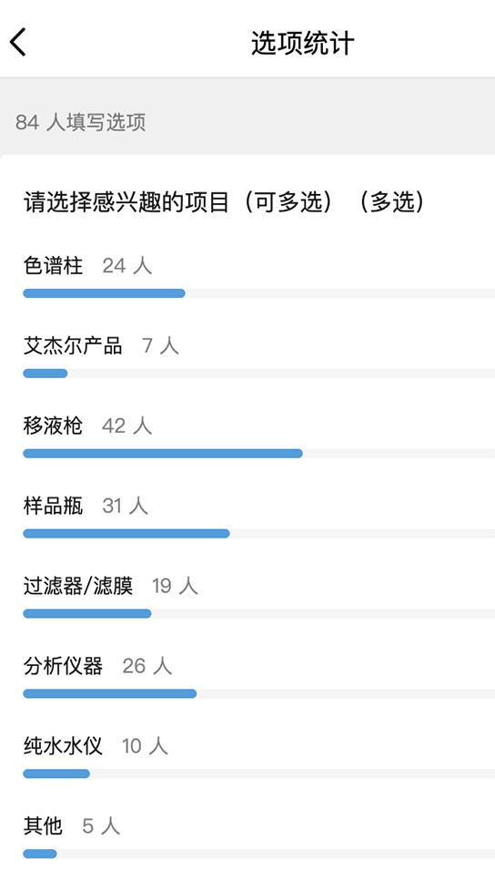Open the 纯水水仪 option label
Viewport: 495px width, 871px height.
pos(64,746)
